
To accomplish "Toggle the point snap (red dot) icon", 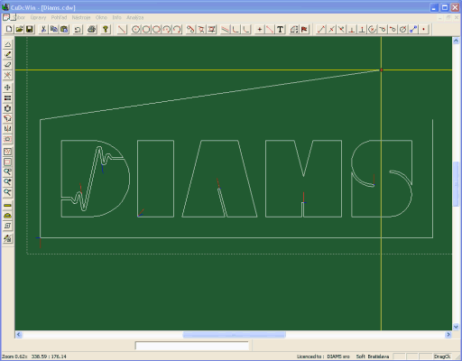I will [423, 29].
